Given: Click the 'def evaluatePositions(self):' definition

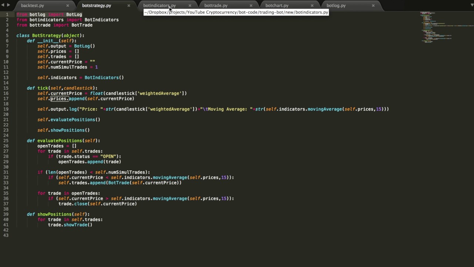Looking at the screenshot, I should coord(63,141).
